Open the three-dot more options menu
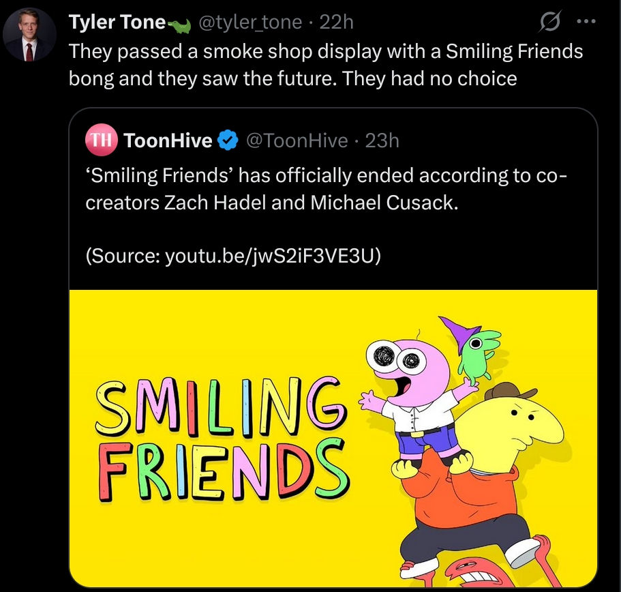 click(x=586, y=22)
